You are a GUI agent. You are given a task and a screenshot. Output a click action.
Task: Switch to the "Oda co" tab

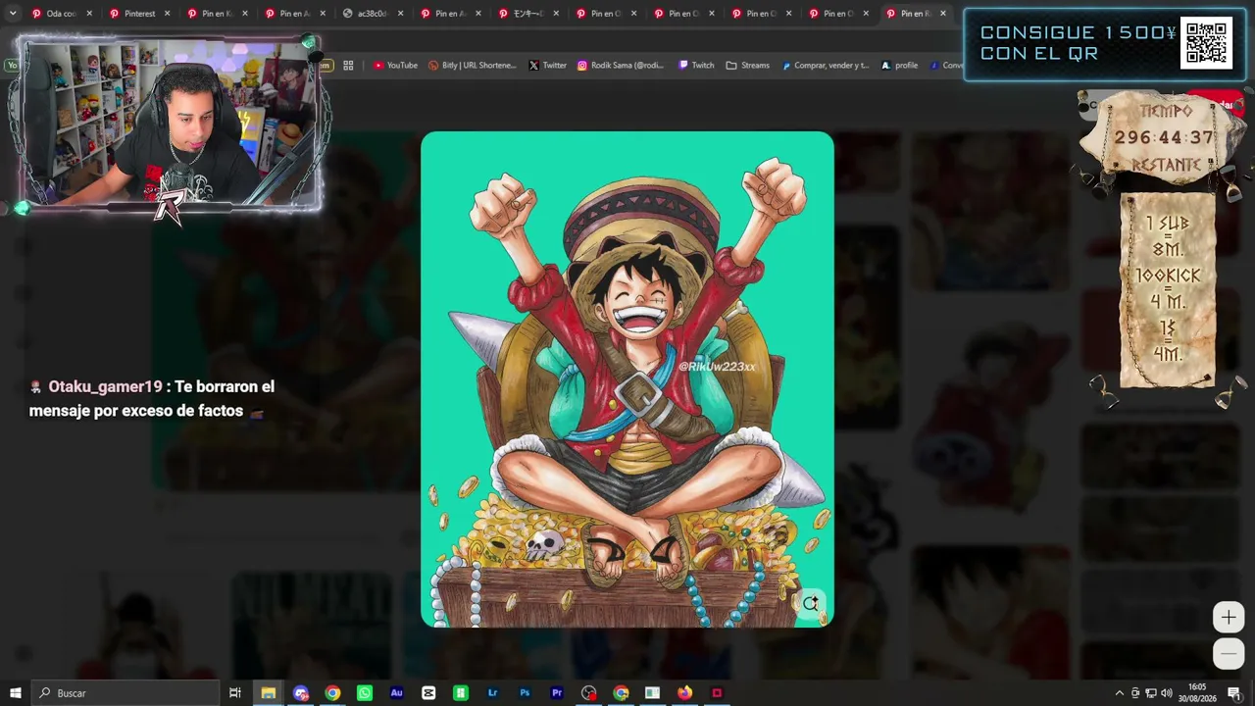point(62,14)
